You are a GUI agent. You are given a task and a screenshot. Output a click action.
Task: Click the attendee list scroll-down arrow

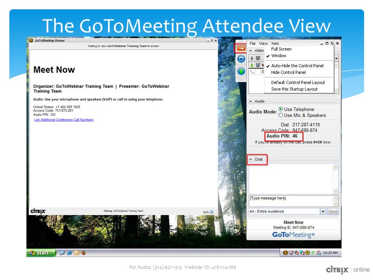tap(336, 91)
